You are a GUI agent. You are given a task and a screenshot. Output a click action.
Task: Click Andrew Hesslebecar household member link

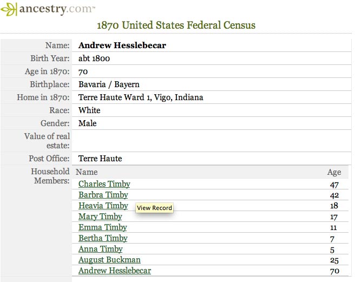click(114, 271)
